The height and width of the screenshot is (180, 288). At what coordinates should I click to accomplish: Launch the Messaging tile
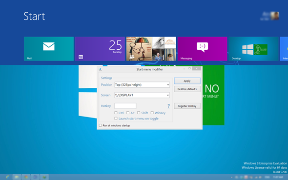(x=203, y=49)
